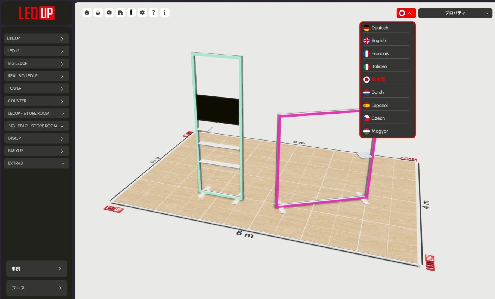This screenshot has width=495, height=299.
Task: Open settings with the gear icon
Action: 142,13
